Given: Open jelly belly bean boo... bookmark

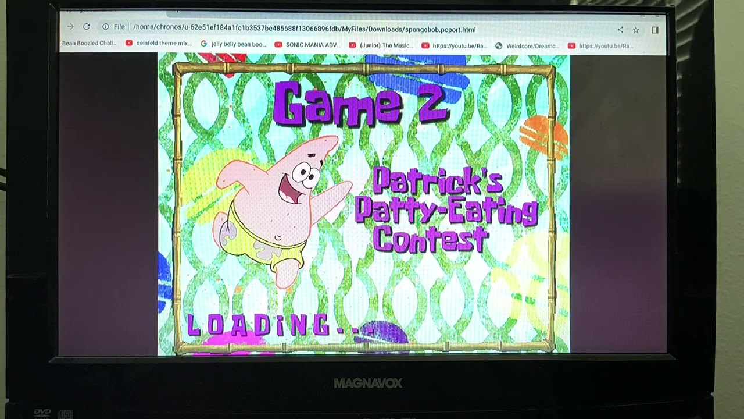Looking at the screenshot, I should coord(233,44).
